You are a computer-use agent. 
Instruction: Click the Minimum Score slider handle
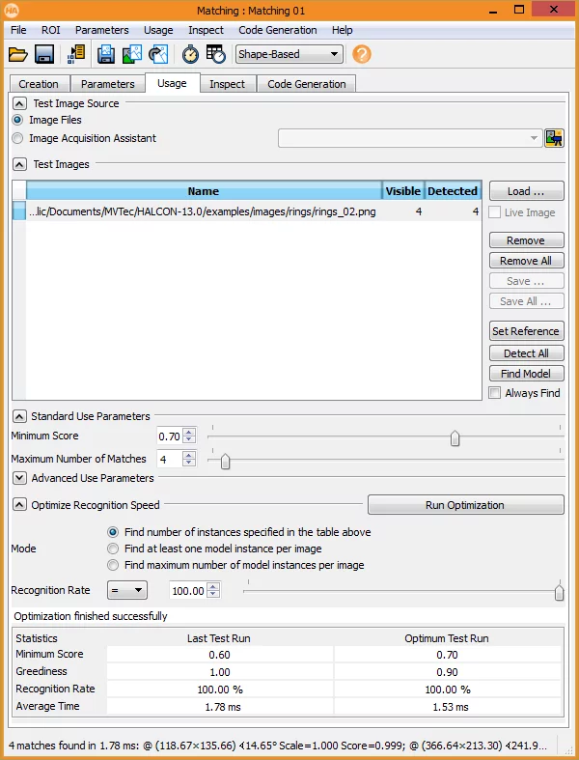coord(455,438)
